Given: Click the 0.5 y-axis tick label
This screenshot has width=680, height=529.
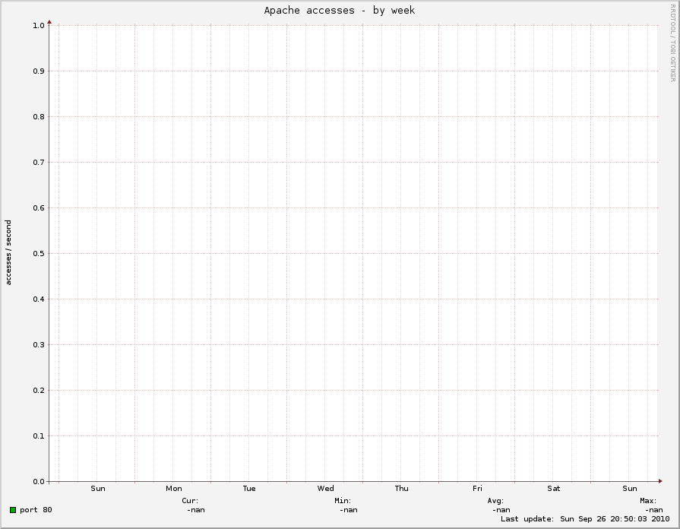Looking at the screenshot, I should (x=39, y=253).
